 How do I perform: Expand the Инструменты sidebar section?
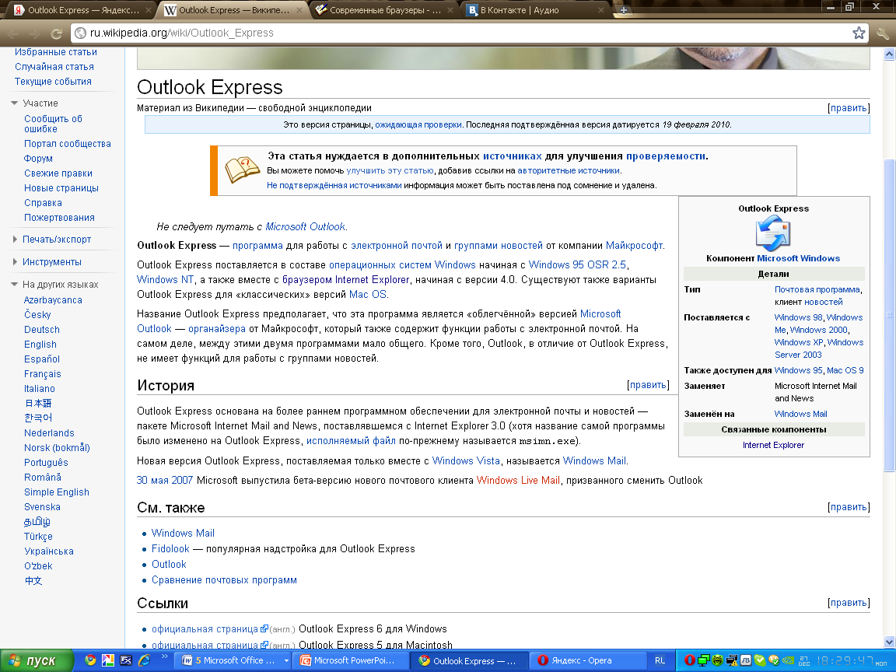click(x=15, y=261)
